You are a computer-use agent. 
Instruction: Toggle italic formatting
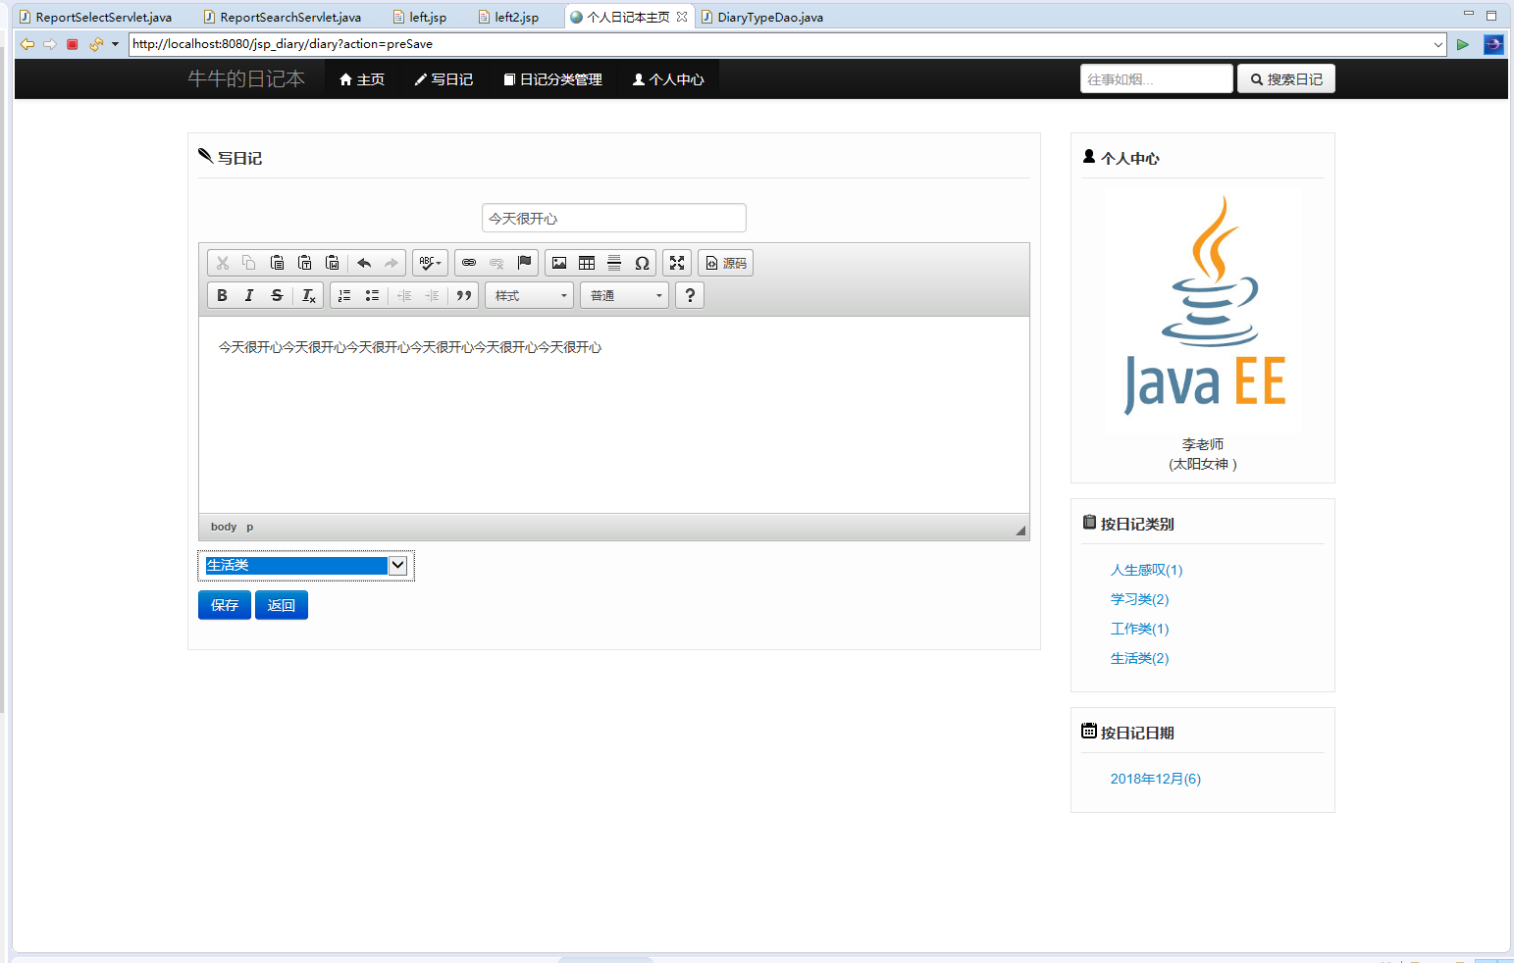click(249, 295)
